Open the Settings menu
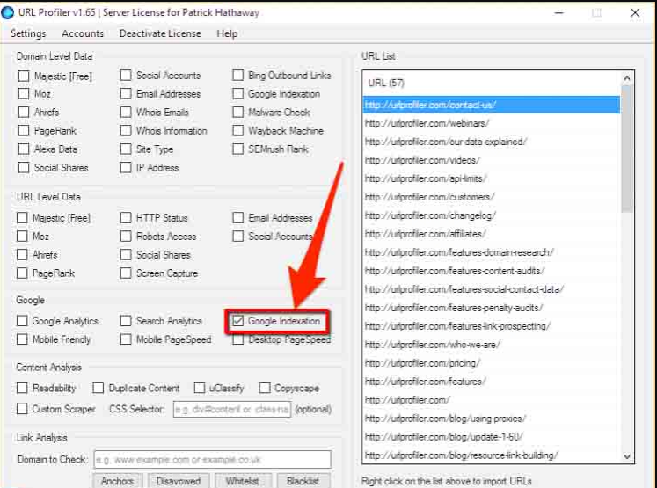 coord(28,33)
